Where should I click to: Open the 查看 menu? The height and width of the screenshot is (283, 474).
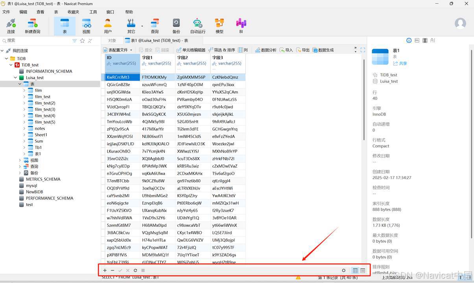(x=41, y=12)
